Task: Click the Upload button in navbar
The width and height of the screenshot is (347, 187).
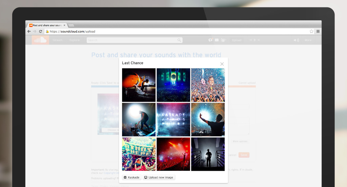Action: pos(237,40)
